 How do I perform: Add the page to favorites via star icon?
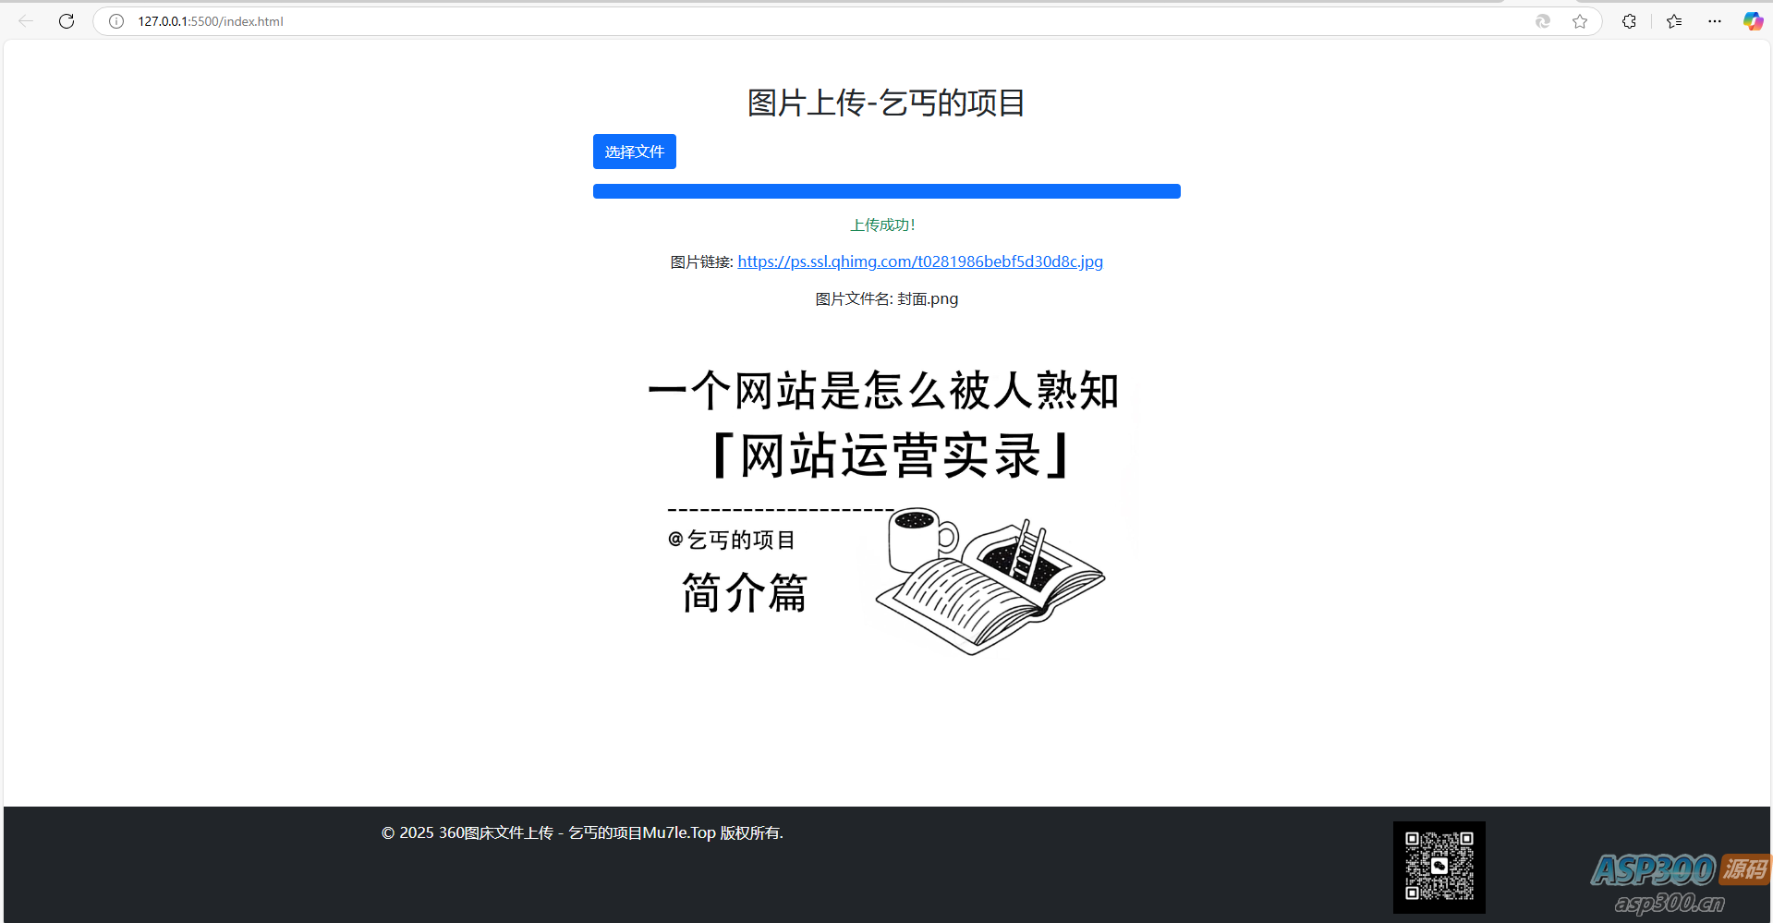pos(1580,20)
